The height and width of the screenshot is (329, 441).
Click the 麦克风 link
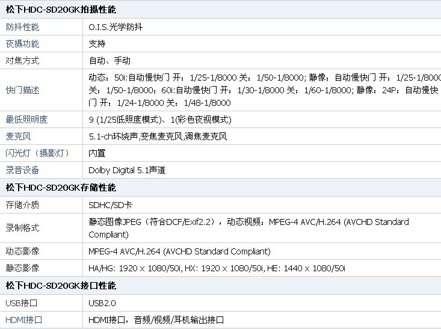tap(18, 137)
